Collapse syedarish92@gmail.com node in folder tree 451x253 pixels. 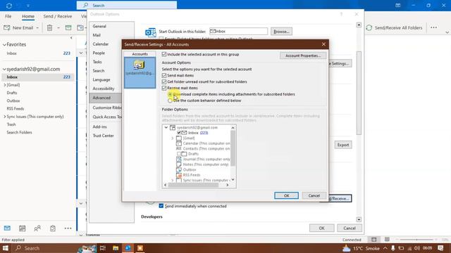pyautogui.click(x=166, y=128)
